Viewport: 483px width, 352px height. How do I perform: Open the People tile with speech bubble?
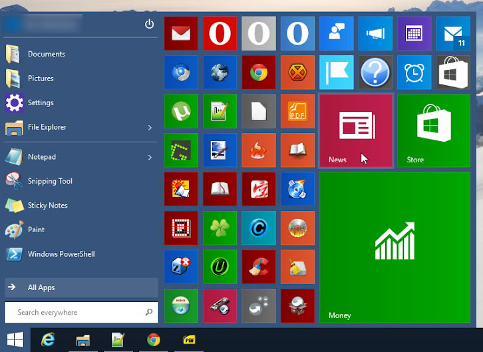337,33
